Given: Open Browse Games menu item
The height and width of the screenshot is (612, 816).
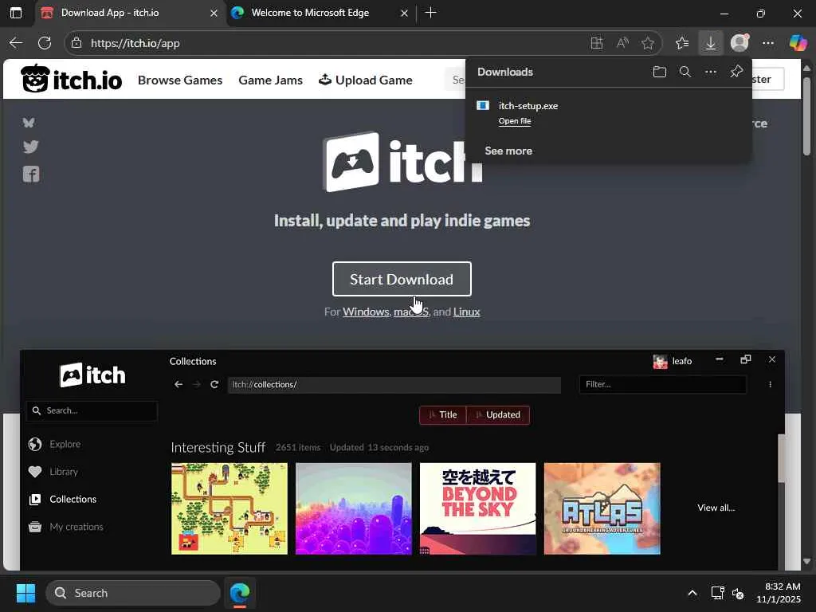Looking at the screenshot, I should (x=180, y=80).
